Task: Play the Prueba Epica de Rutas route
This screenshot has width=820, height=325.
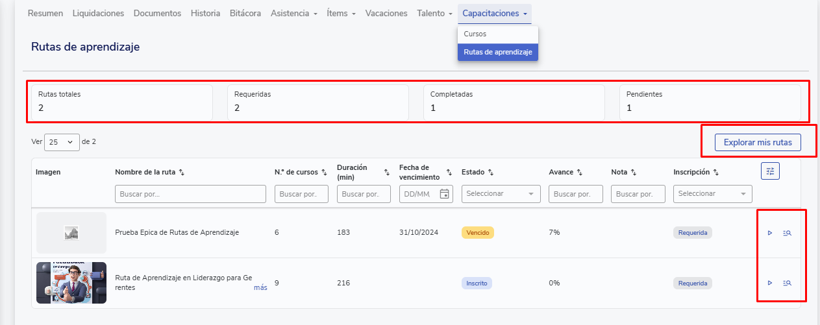Action: coord(770,233)
